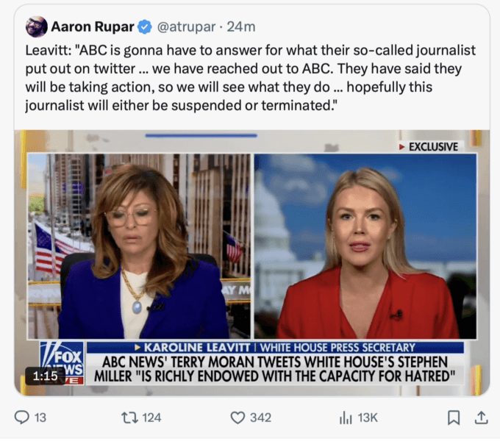Click the Fox News logo in the video

click(63, 363)
